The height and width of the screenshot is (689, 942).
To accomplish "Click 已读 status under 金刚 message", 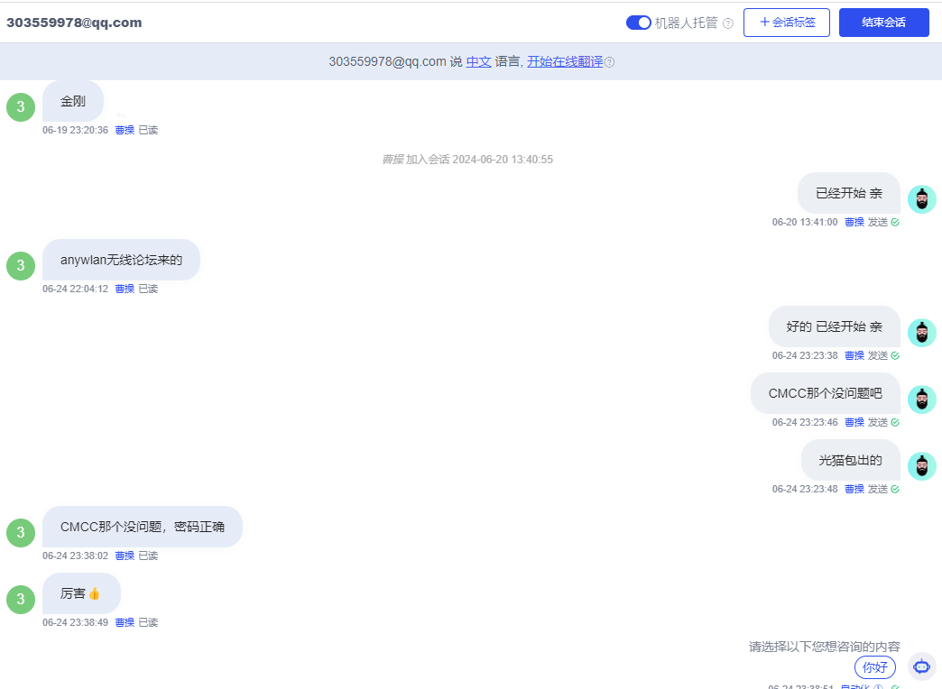I will tap(148, 130).
